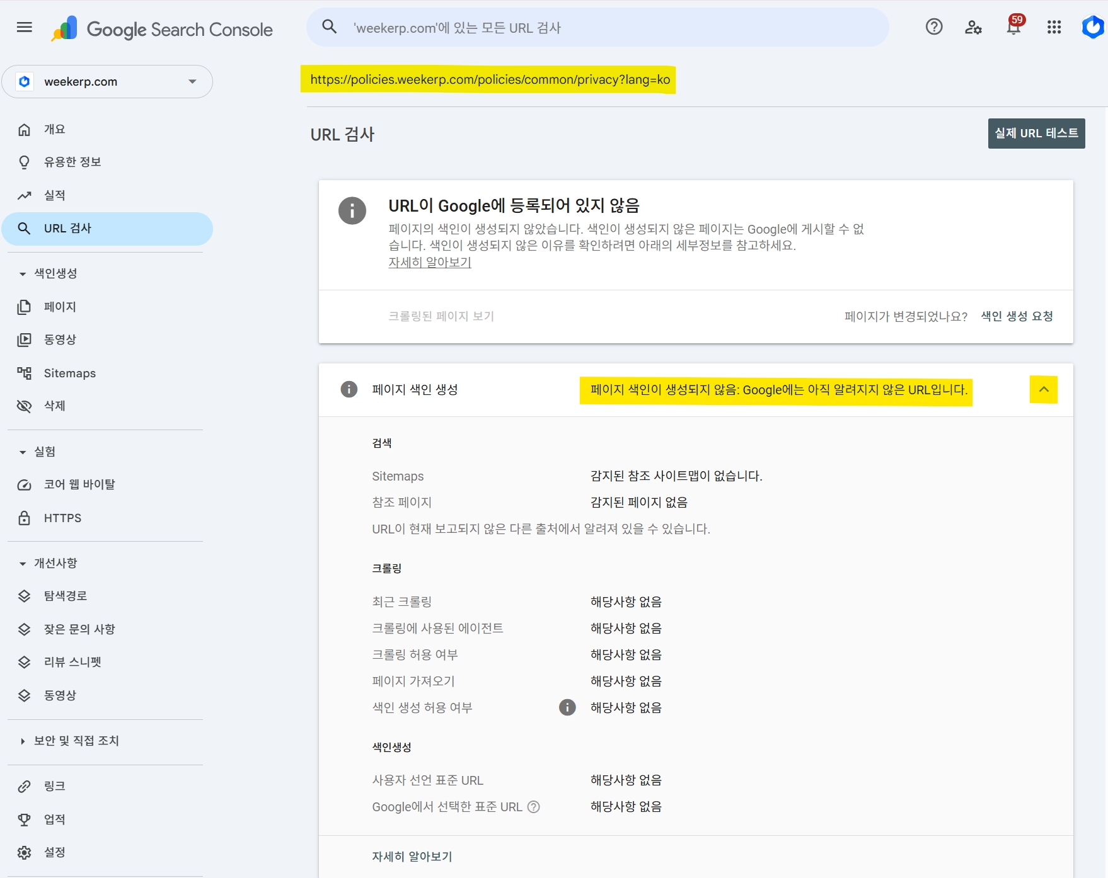Viewport: 1108px width, 878px height.
Task: Click the info icon on the 색인 생성 허용 여부 row
Action: tap(567, 707)
